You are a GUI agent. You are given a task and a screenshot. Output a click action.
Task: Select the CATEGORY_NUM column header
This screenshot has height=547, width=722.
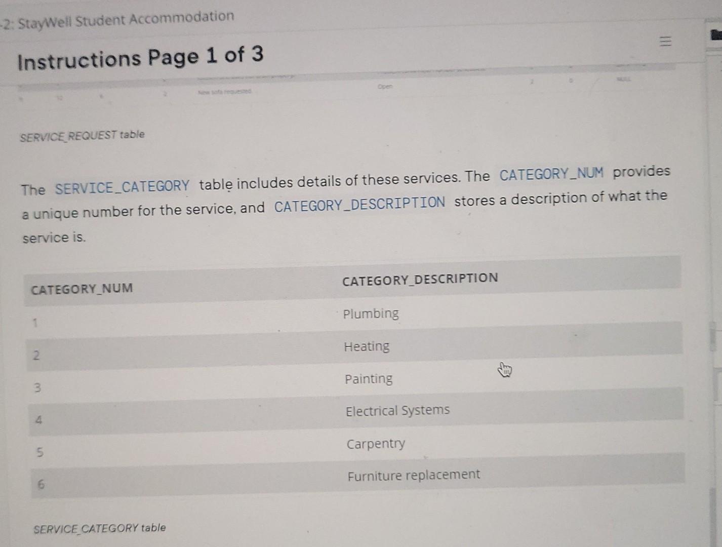82,289
